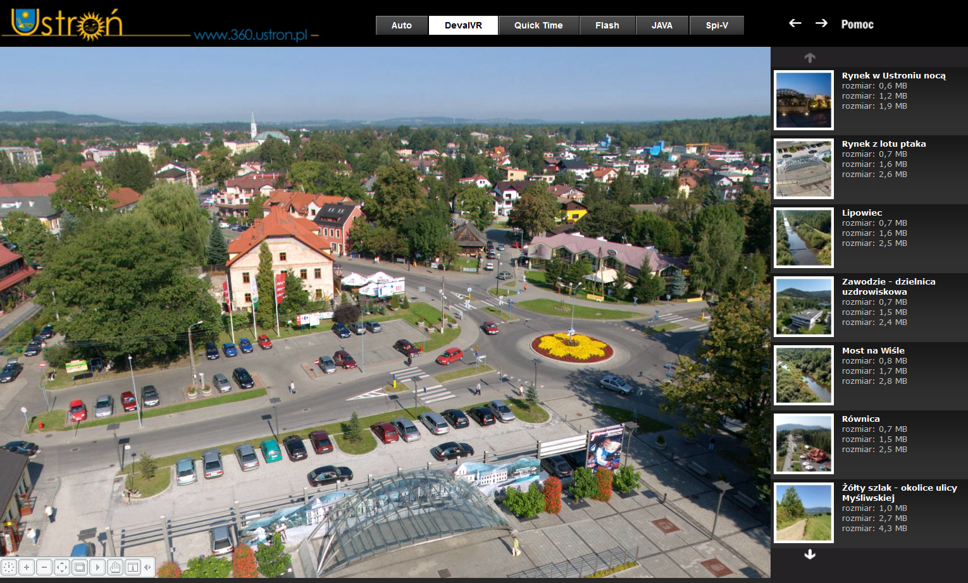This screenshot has height=583, width=968.
Task: Click the Rynek w Ustroniu nocą title
Action: [x=893, y=75]
